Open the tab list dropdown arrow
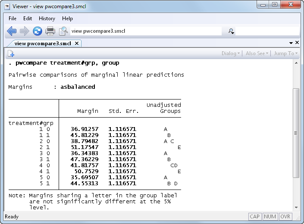Viewport: 304px width, 224px height. 291,43
